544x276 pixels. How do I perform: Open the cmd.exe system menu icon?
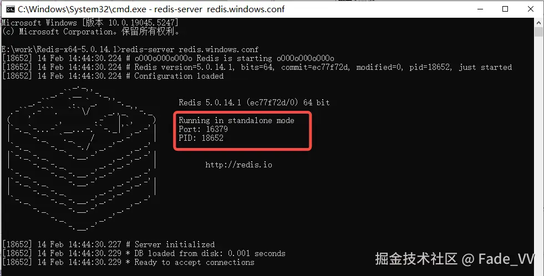(x=11, y=9)
